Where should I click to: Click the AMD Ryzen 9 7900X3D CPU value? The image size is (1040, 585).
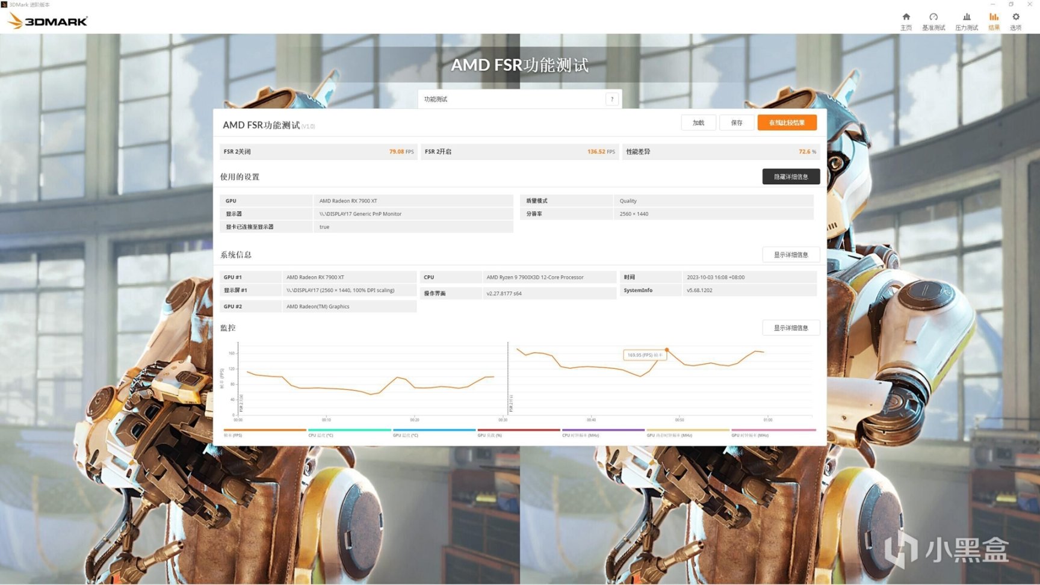tap(535, 277)
